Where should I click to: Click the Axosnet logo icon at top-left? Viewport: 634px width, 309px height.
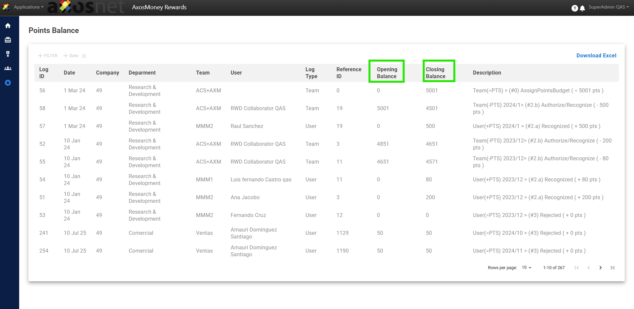(x=6, y=7)
